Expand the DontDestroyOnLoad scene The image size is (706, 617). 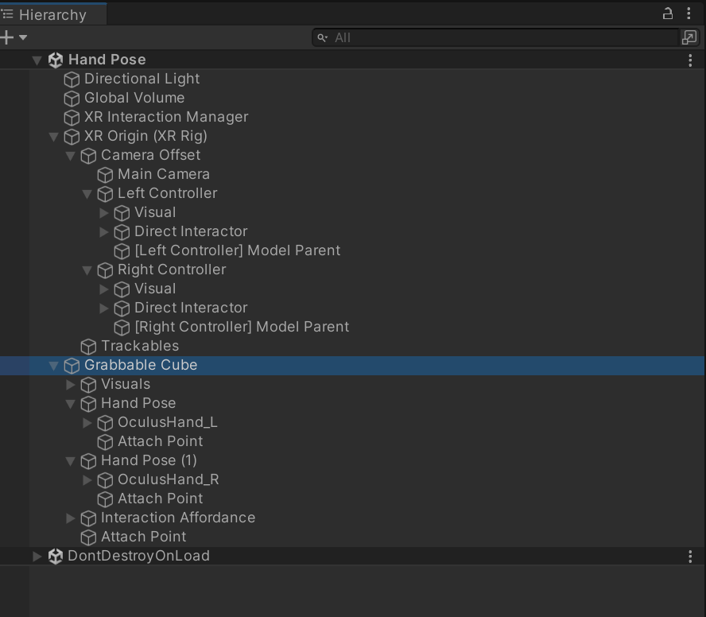coord(37,557)
